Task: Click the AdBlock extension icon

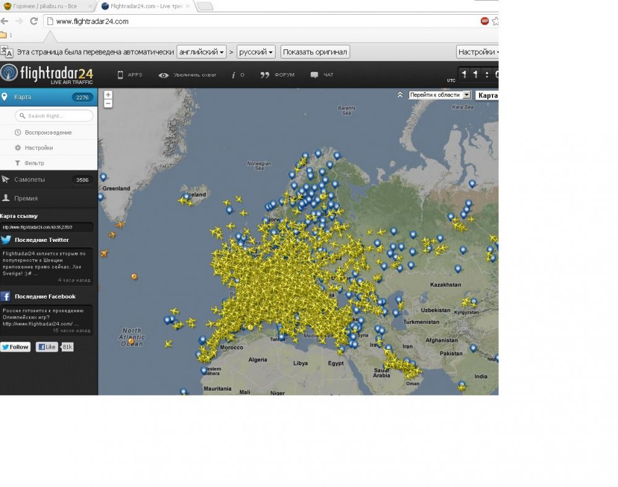Action: 485,21
